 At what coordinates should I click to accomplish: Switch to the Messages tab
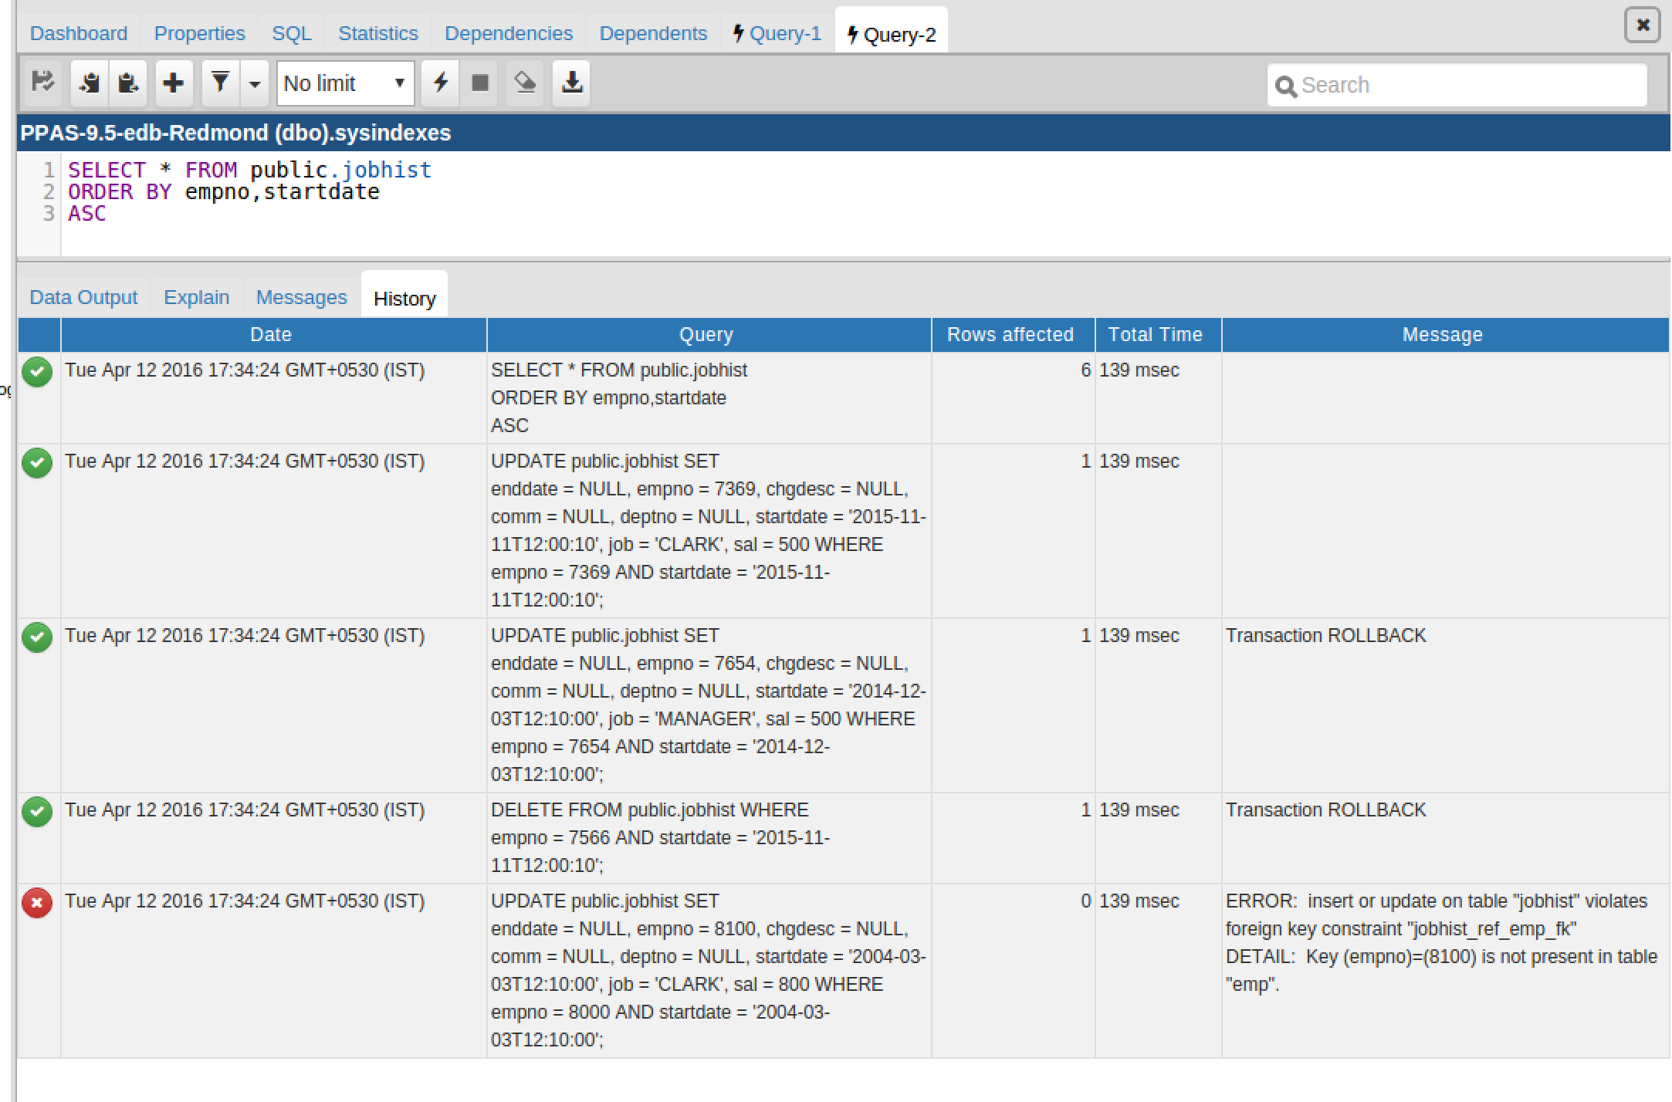[301, 298]
